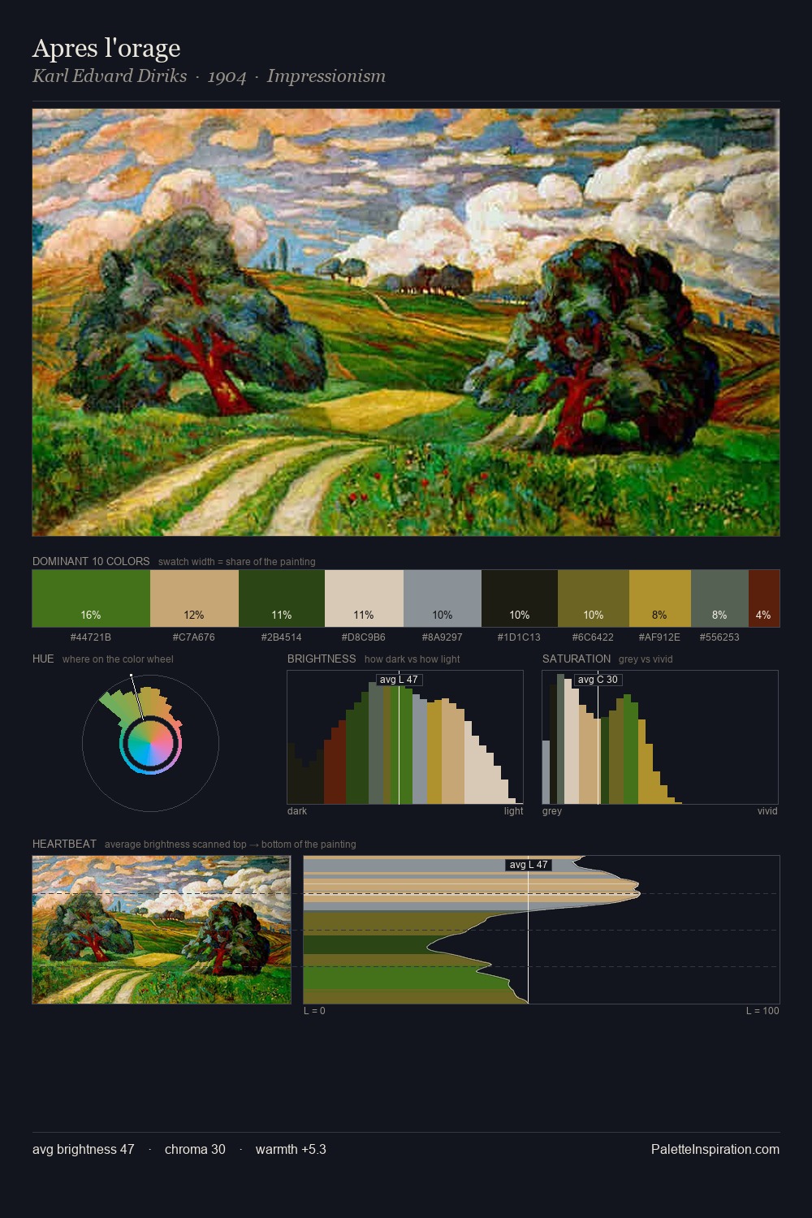The image size is (812, 1218).
Task: Click the chroma 30 footer stat
Action: [195, 1149]
